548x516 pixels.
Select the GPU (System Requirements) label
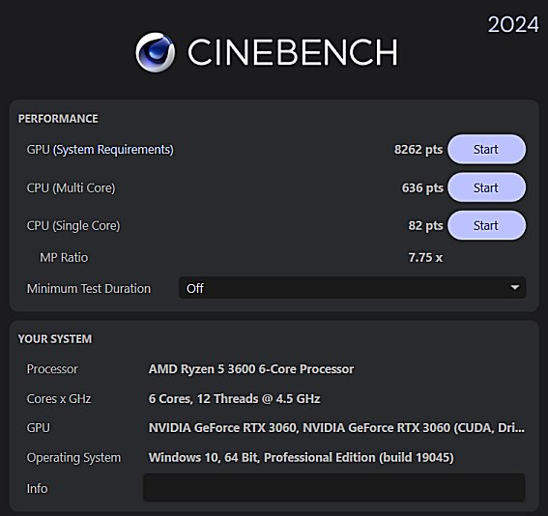(x=100, y=150)
